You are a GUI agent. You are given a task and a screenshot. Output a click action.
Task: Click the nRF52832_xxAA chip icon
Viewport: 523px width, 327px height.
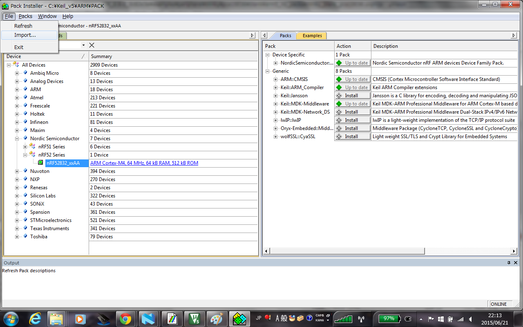pyautogui.click(x=40, y=163)
